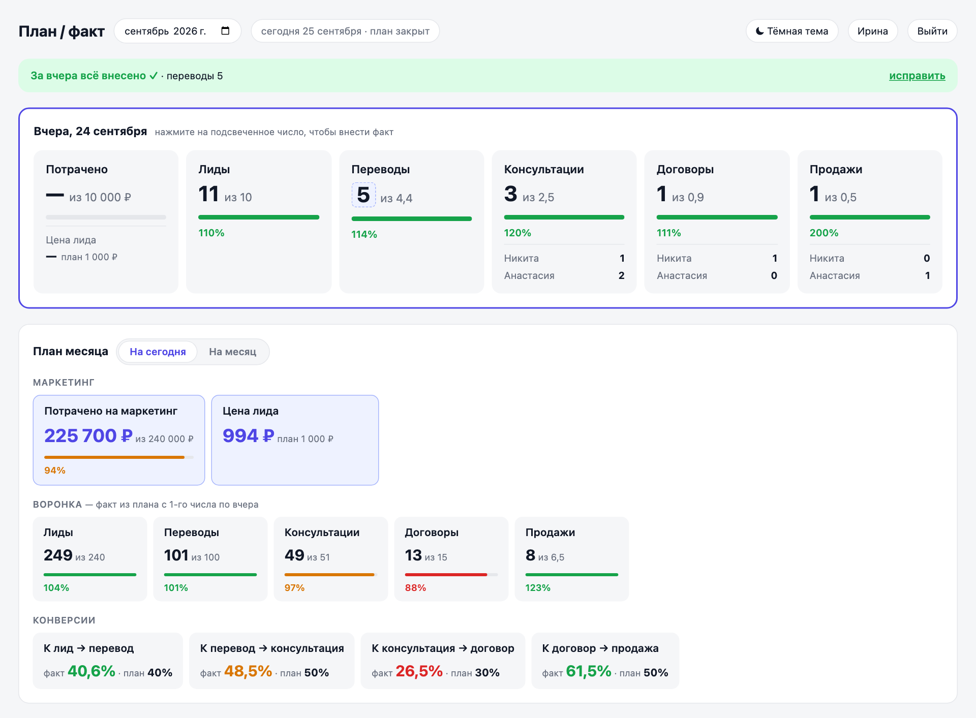976x718 pixels.
Task: Click the 994 ₽ Цена лида value
Action: (248, 435)
